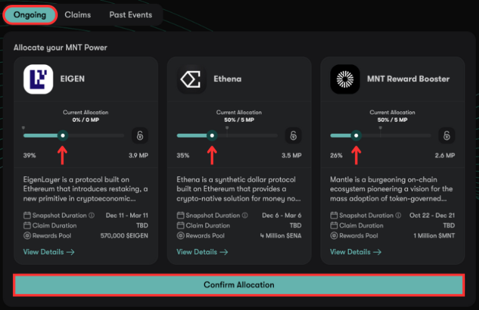The image size is (479, 310).
Task: Open the Claims tab
Action: (77, 15)
